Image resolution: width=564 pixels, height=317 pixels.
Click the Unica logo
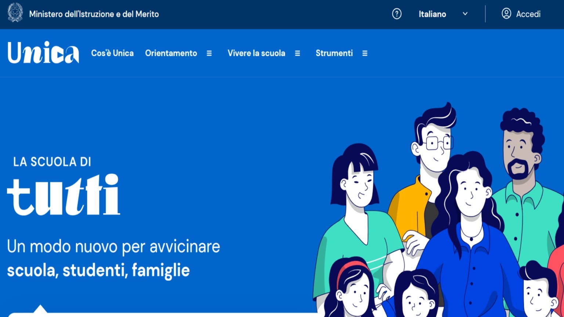click(43, 53)
